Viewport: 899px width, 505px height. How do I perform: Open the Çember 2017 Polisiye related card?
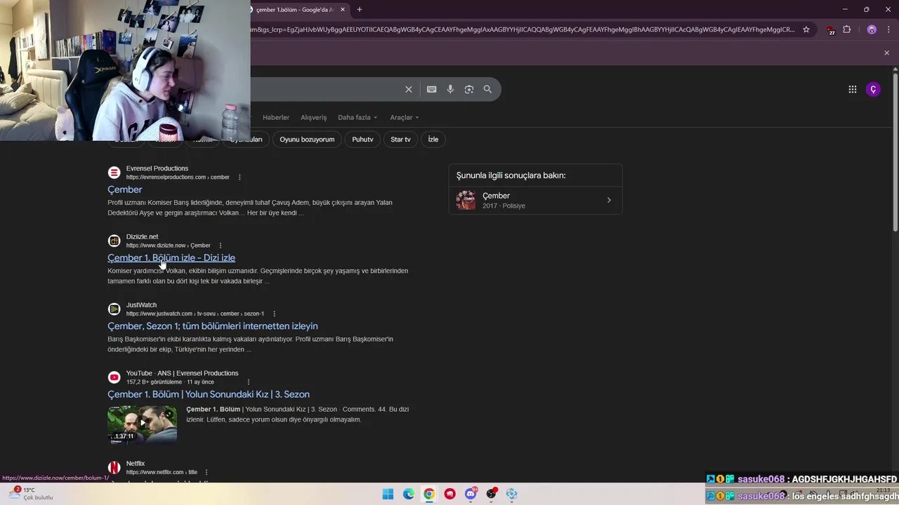tap(535, 201)
